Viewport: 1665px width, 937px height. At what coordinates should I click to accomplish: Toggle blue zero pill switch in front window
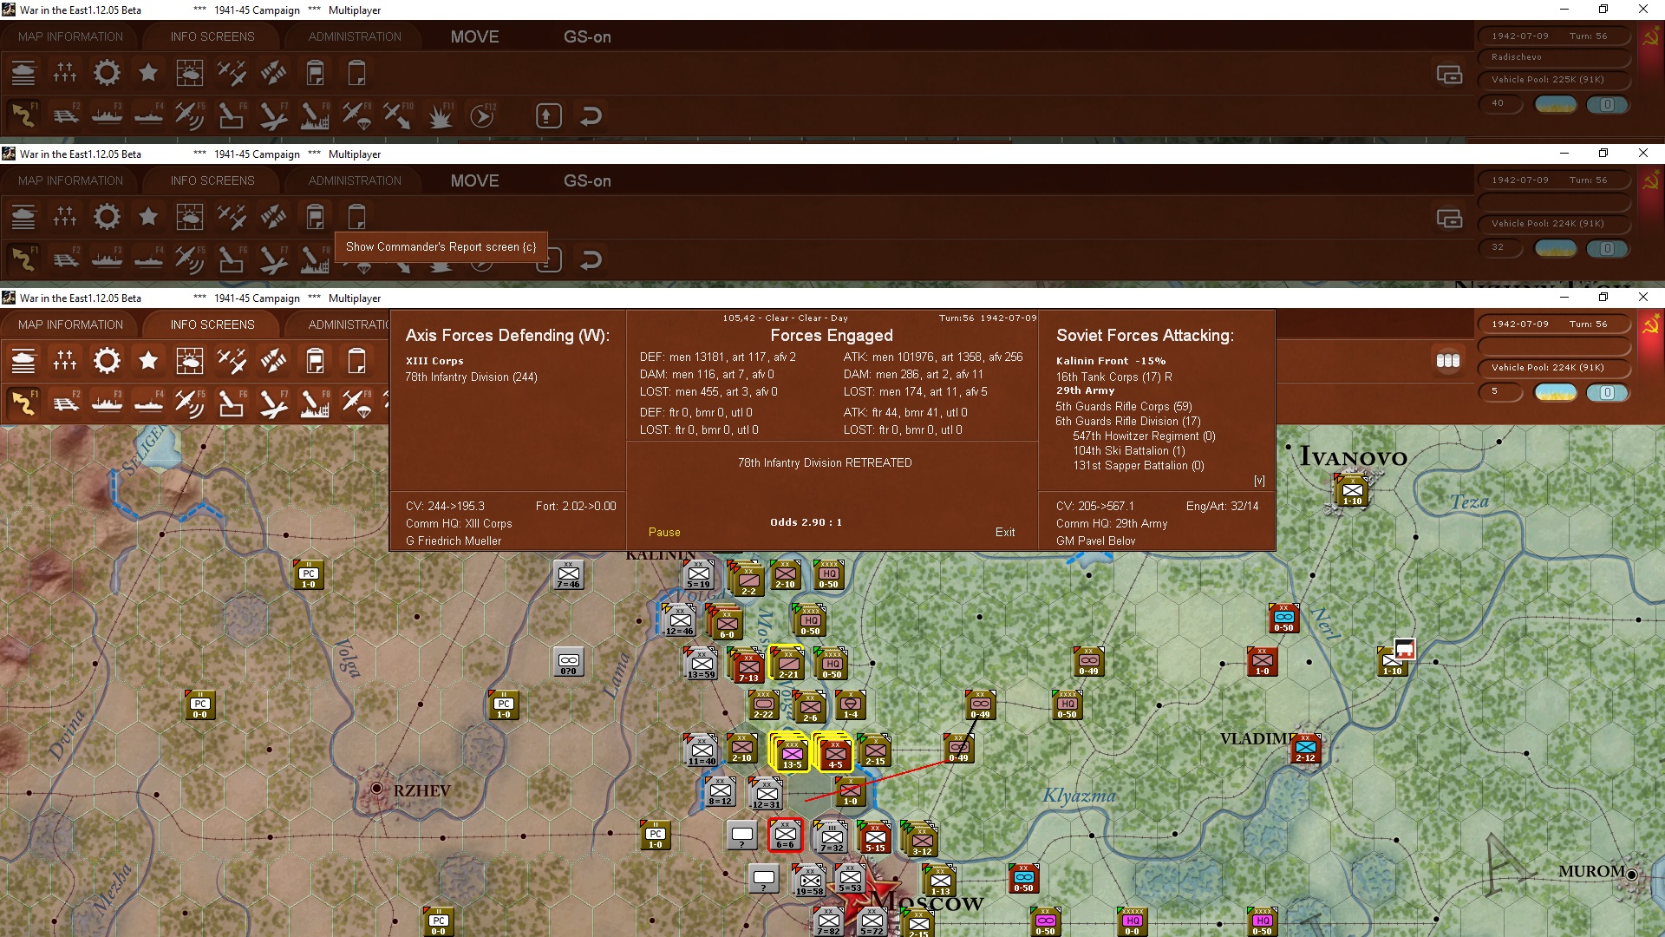coord(1607,392)
